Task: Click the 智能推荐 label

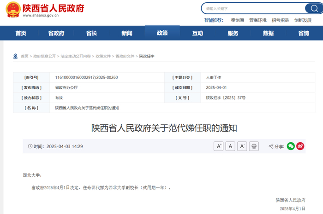Action: point(214,20)
